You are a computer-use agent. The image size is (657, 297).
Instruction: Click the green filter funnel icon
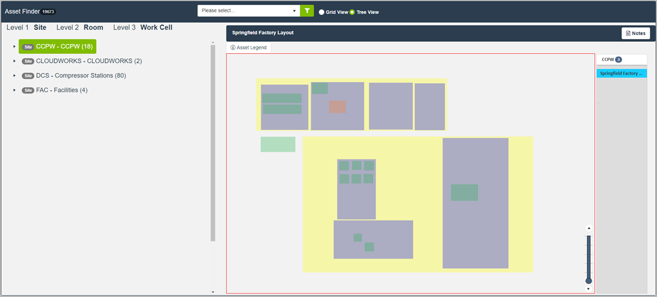coord(307,11)
